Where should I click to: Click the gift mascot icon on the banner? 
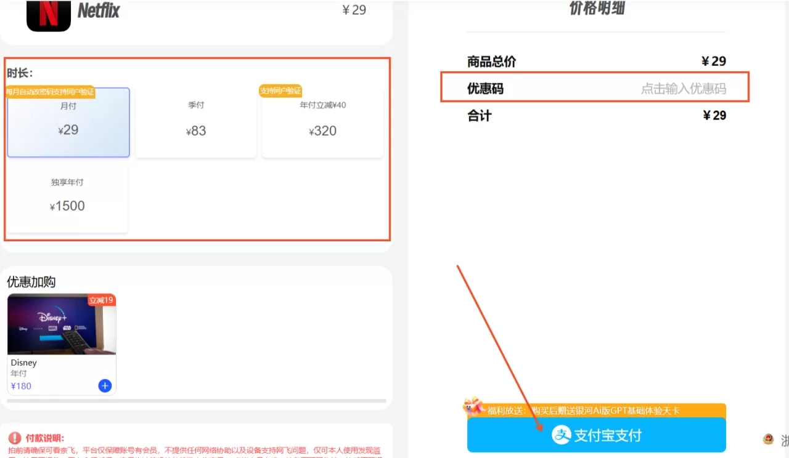pos(473,406)
